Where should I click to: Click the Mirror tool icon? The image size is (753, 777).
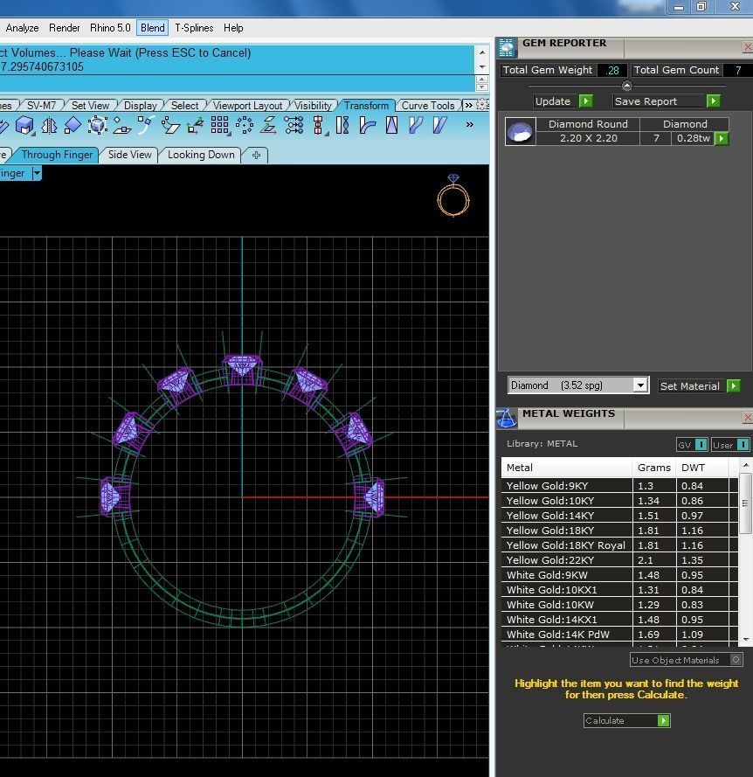49,125
